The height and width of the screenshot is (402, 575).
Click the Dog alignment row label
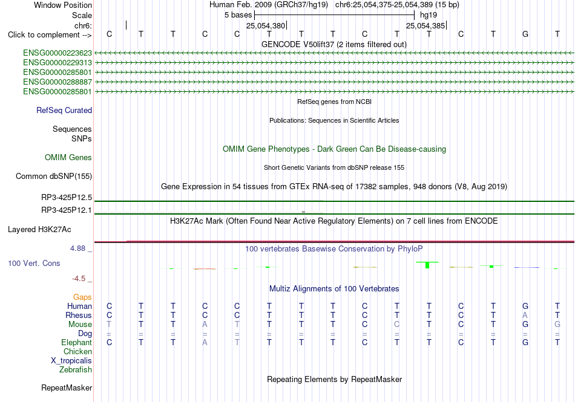click(x=85, y=333)
